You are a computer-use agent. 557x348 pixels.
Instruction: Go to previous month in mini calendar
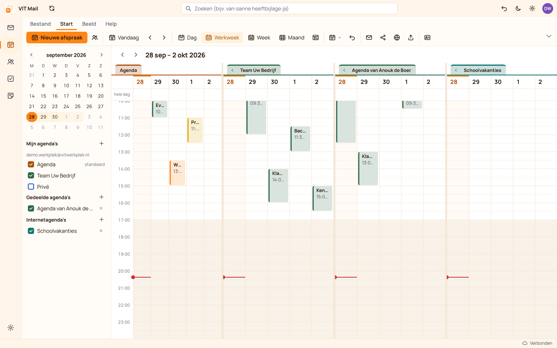click(x=31, y=55)
